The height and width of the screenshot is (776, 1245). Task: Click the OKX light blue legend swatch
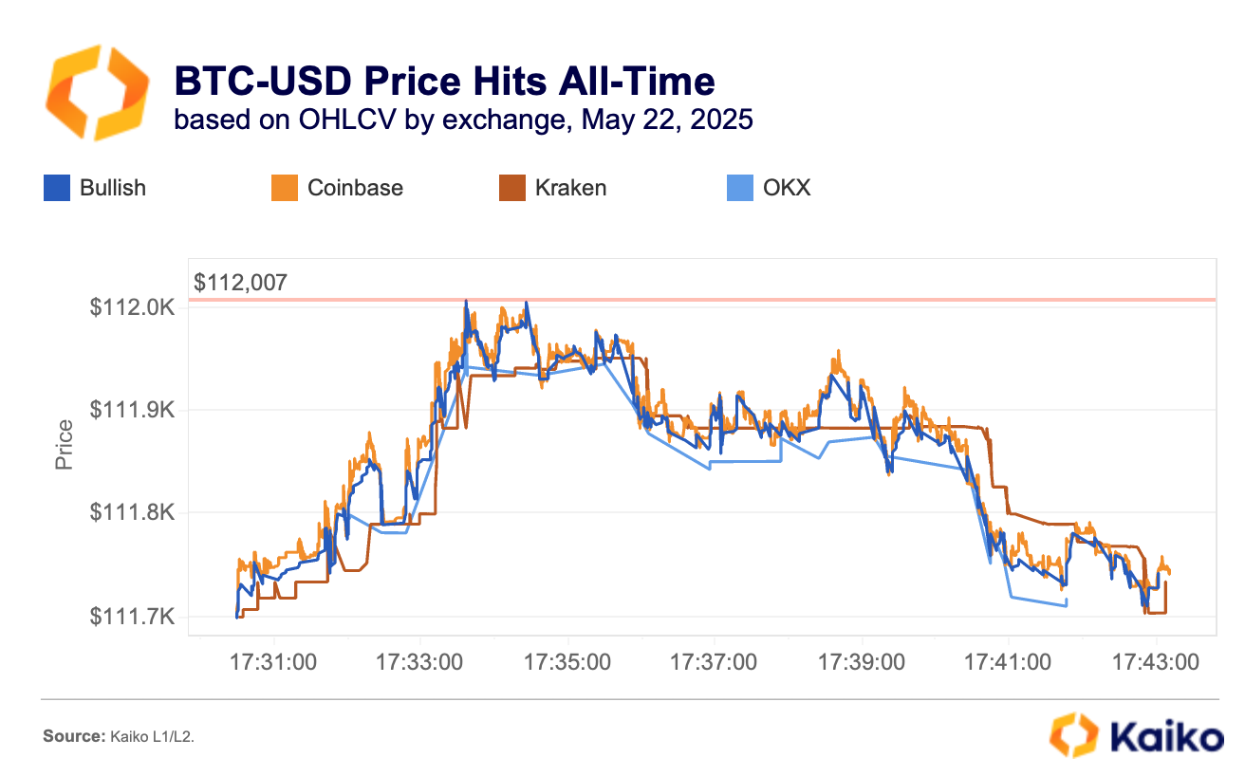pos(739,188)
